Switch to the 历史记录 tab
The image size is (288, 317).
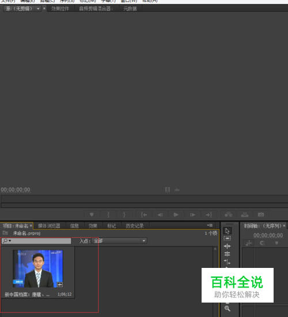tap(135, 226)
